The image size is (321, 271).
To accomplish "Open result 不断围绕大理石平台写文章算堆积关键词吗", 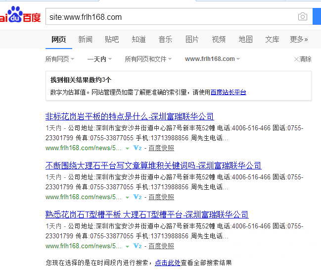I will click(153, 165).
